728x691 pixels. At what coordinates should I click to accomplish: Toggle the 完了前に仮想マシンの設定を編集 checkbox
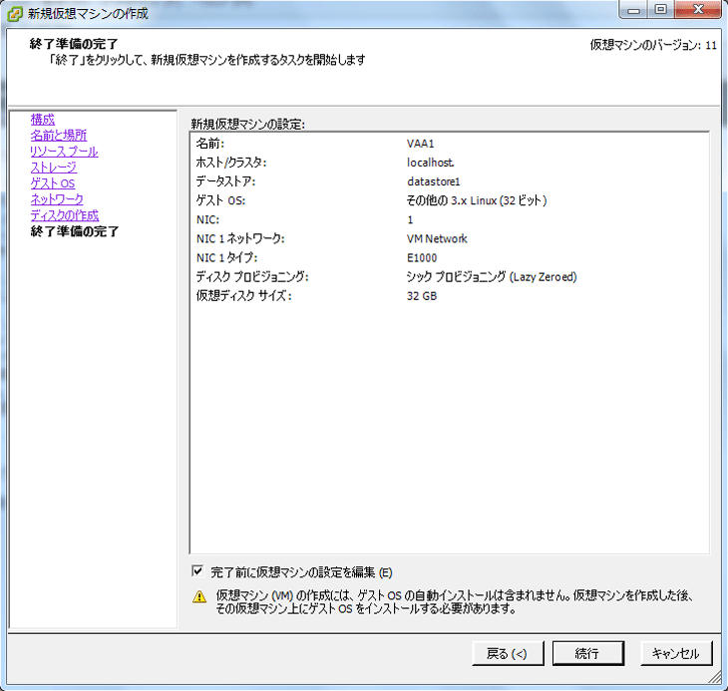pos(197,571)
